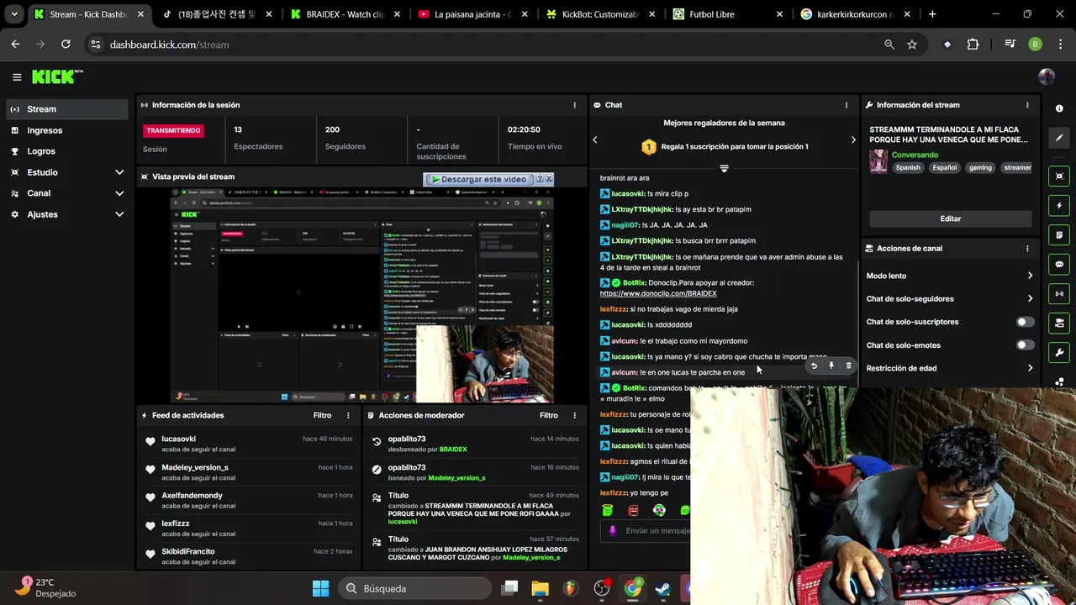
Task: Click the user avatar in Kick header
Action: tap(1047, 76)
